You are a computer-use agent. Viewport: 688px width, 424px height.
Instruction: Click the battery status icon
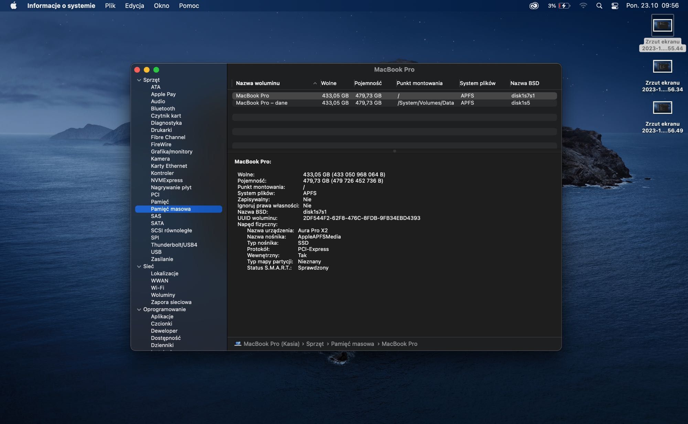tap(564, 6)
